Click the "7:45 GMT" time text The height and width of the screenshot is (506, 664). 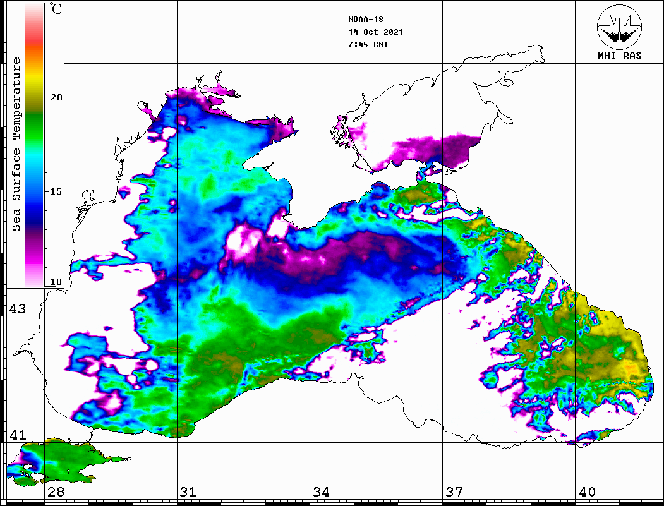tap(368, 44)
